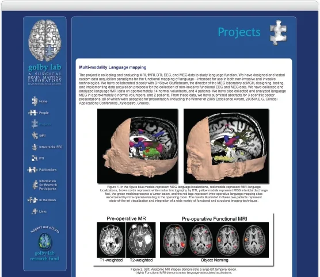320x277 pixels.
Task: Click golby lab research fund text
Action: pos(44,256)
